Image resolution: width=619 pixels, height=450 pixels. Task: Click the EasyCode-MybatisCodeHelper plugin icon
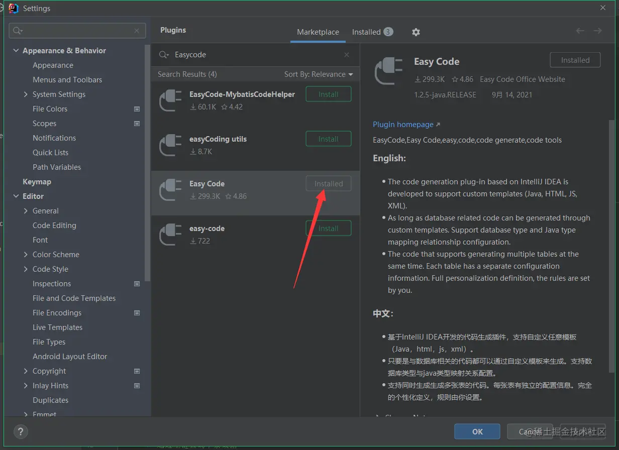[x=170, y=100]
